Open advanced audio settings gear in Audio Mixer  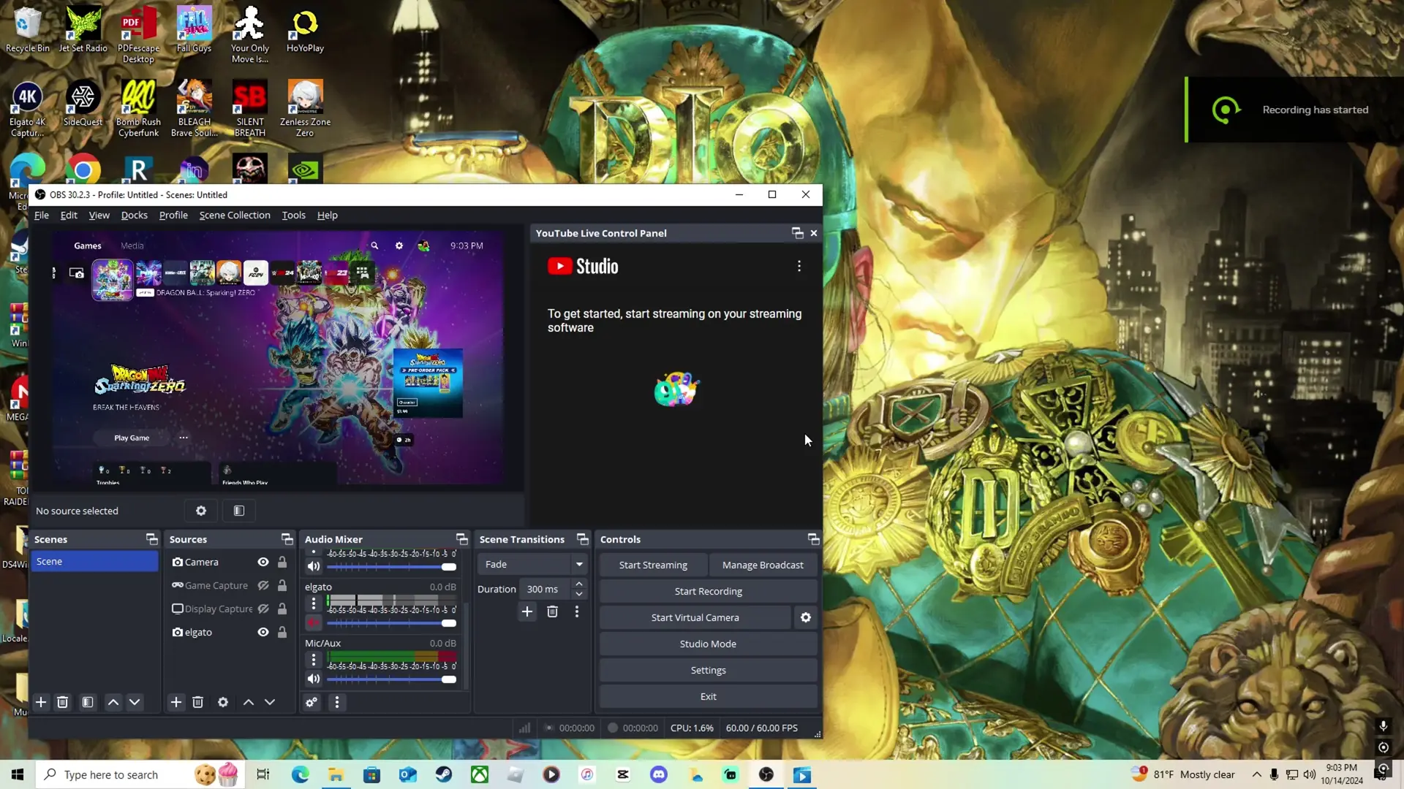312,702
